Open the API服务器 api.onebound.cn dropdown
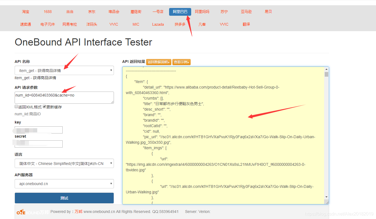The height and width of the screenshot is (219, 376). tap(64, 184)
